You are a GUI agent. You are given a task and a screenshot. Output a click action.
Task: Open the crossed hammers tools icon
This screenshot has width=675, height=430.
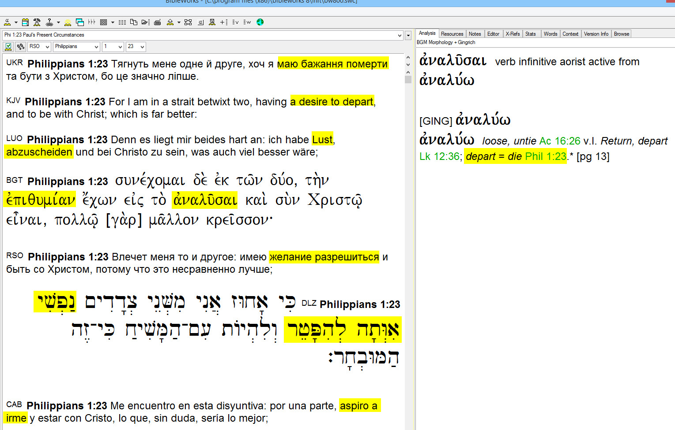pos(37,22)
